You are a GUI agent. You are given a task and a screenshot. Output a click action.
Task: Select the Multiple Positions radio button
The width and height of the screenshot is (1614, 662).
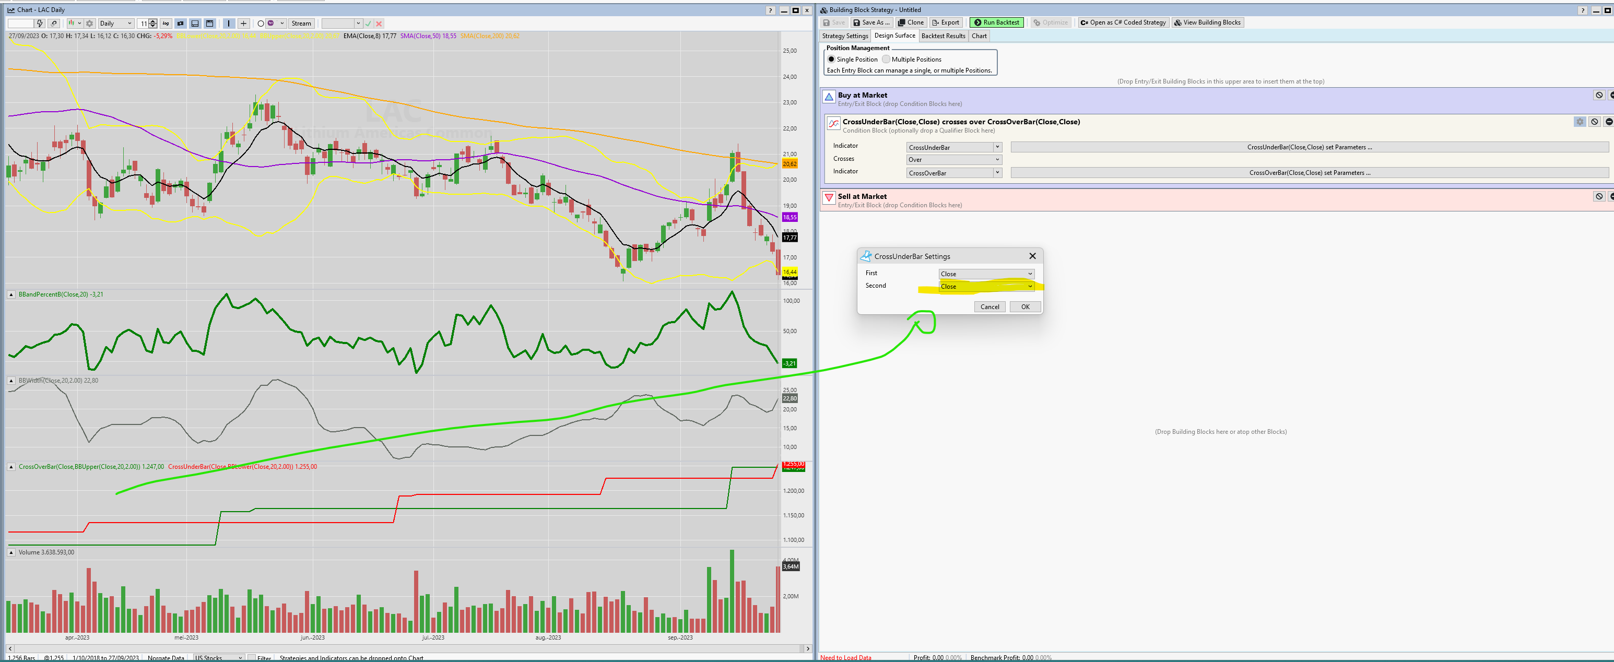[886, 60]
